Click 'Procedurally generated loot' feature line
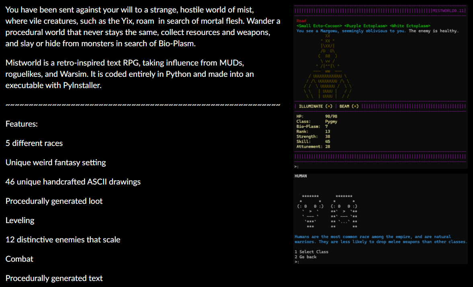 click(54, 201)
